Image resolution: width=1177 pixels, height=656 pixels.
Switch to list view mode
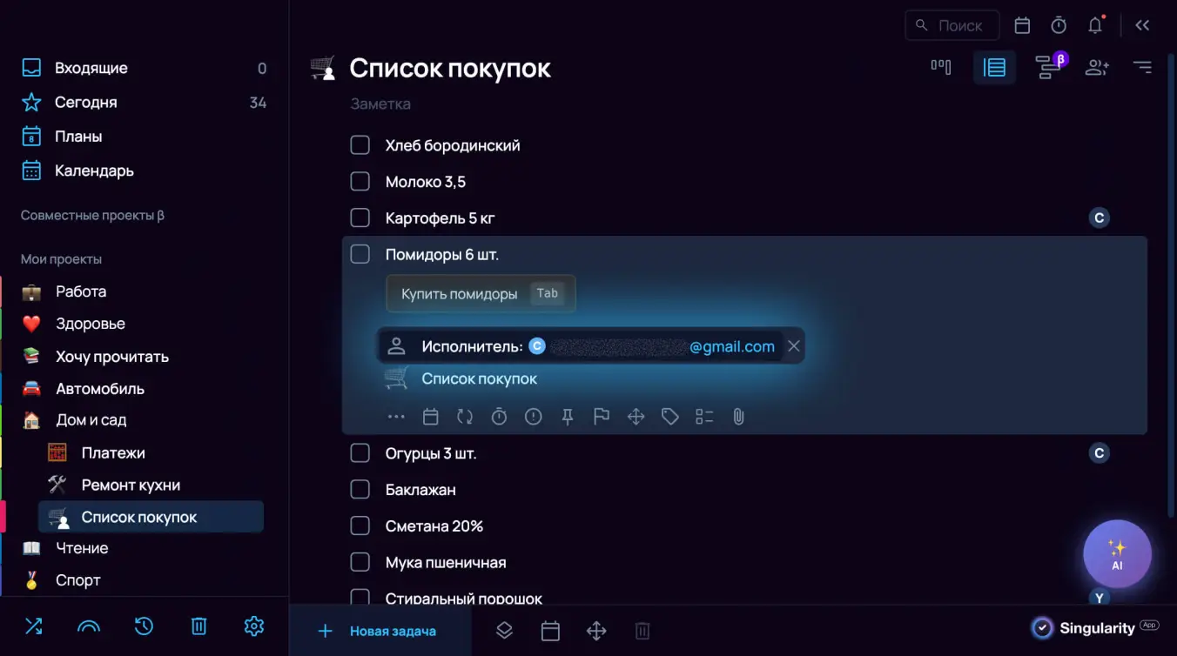(x=994, y=67)
